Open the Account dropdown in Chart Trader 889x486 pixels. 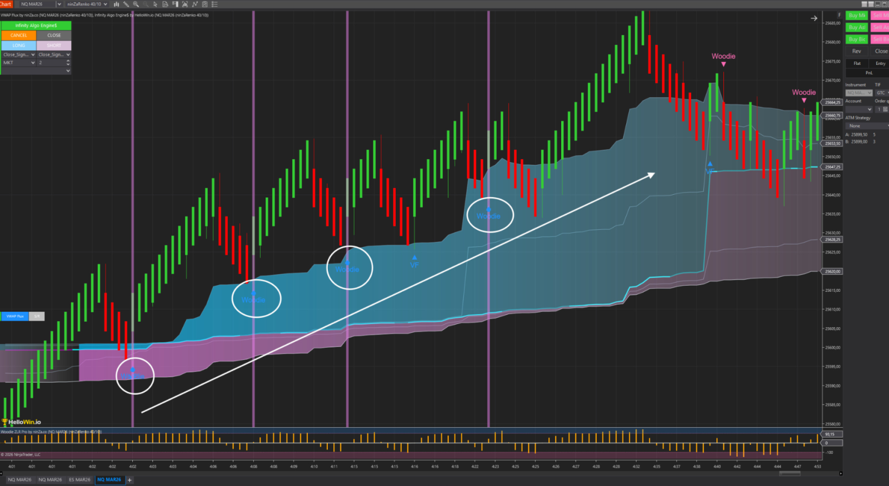tap(859, 109)
